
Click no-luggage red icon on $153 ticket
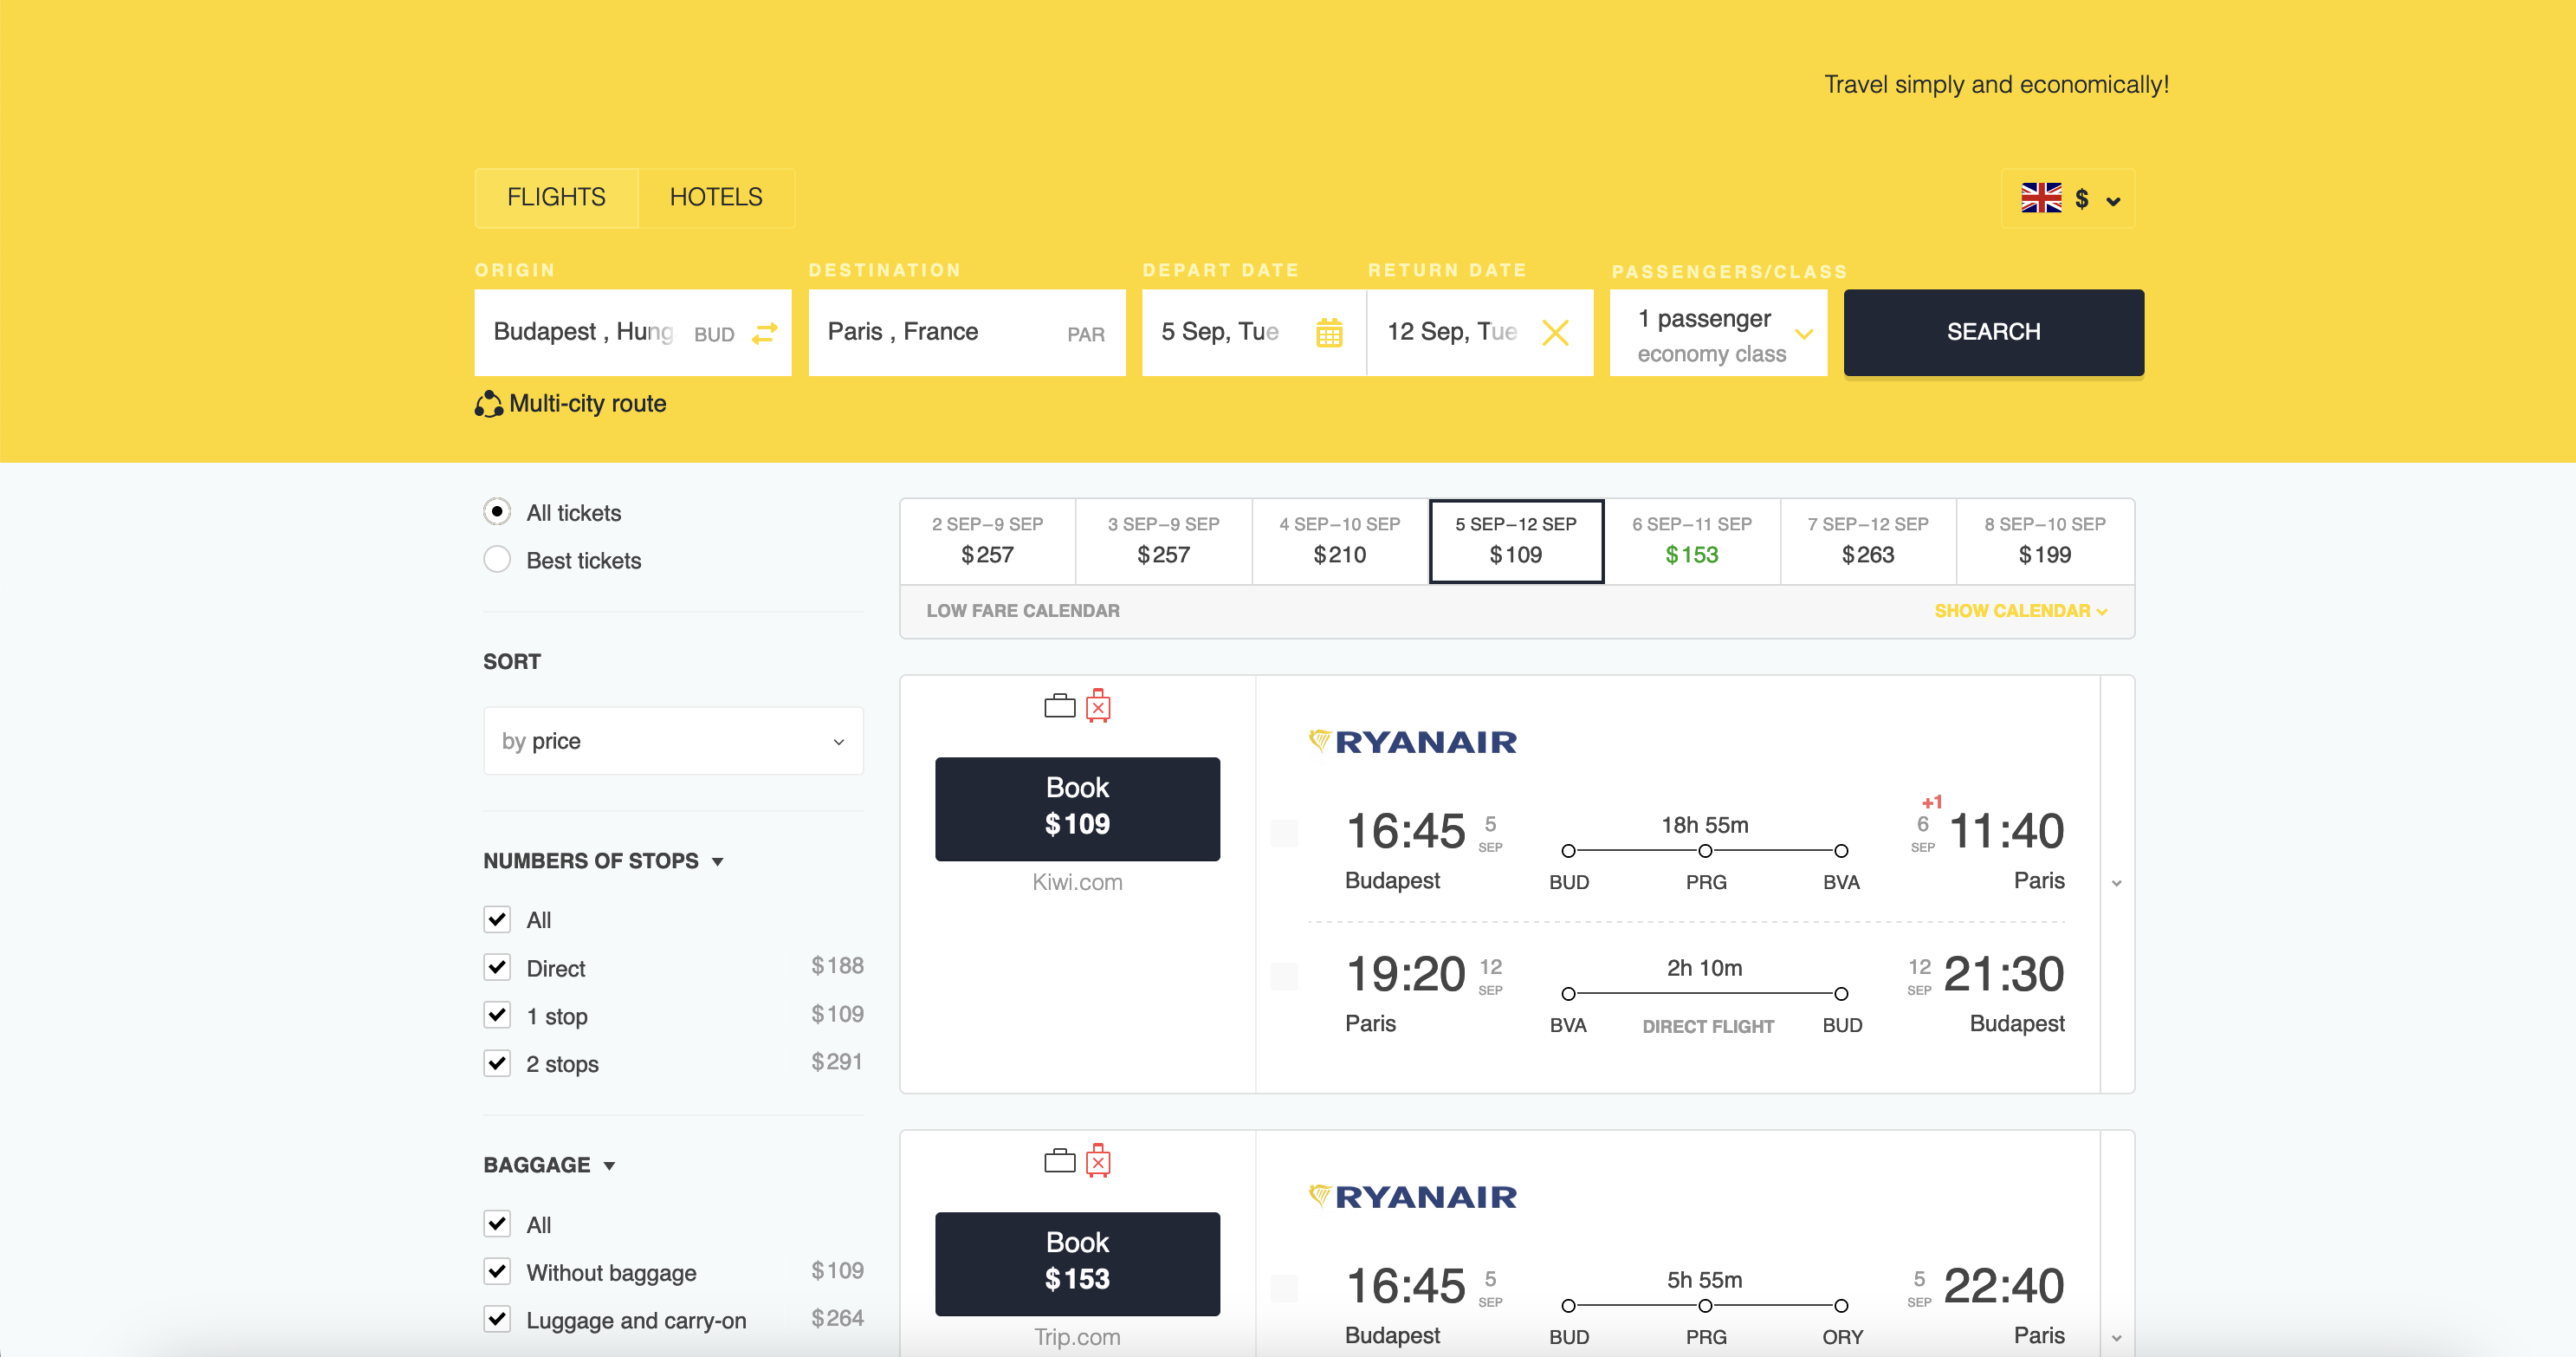tap(1098, 1161)
